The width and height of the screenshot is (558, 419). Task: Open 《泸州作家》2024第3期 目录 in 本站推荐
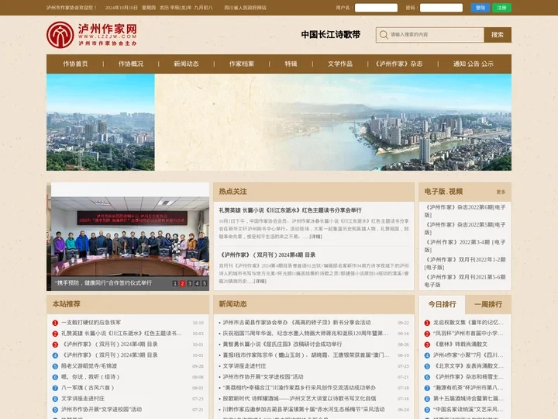109,355
